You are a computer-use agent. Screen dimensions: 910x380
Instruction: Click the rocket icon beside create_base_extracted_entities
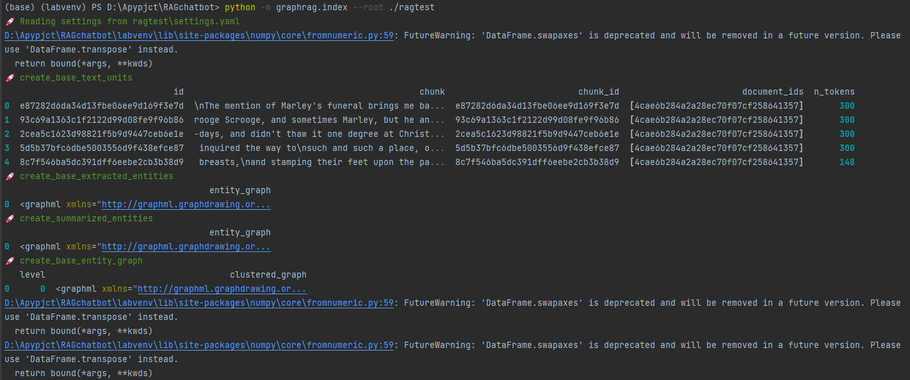point(10,177)
